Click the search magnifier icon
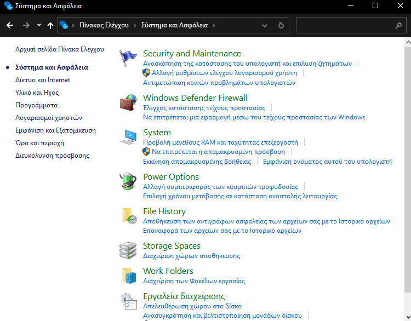The height and width of the screenshot is (321, 411). 398,25
